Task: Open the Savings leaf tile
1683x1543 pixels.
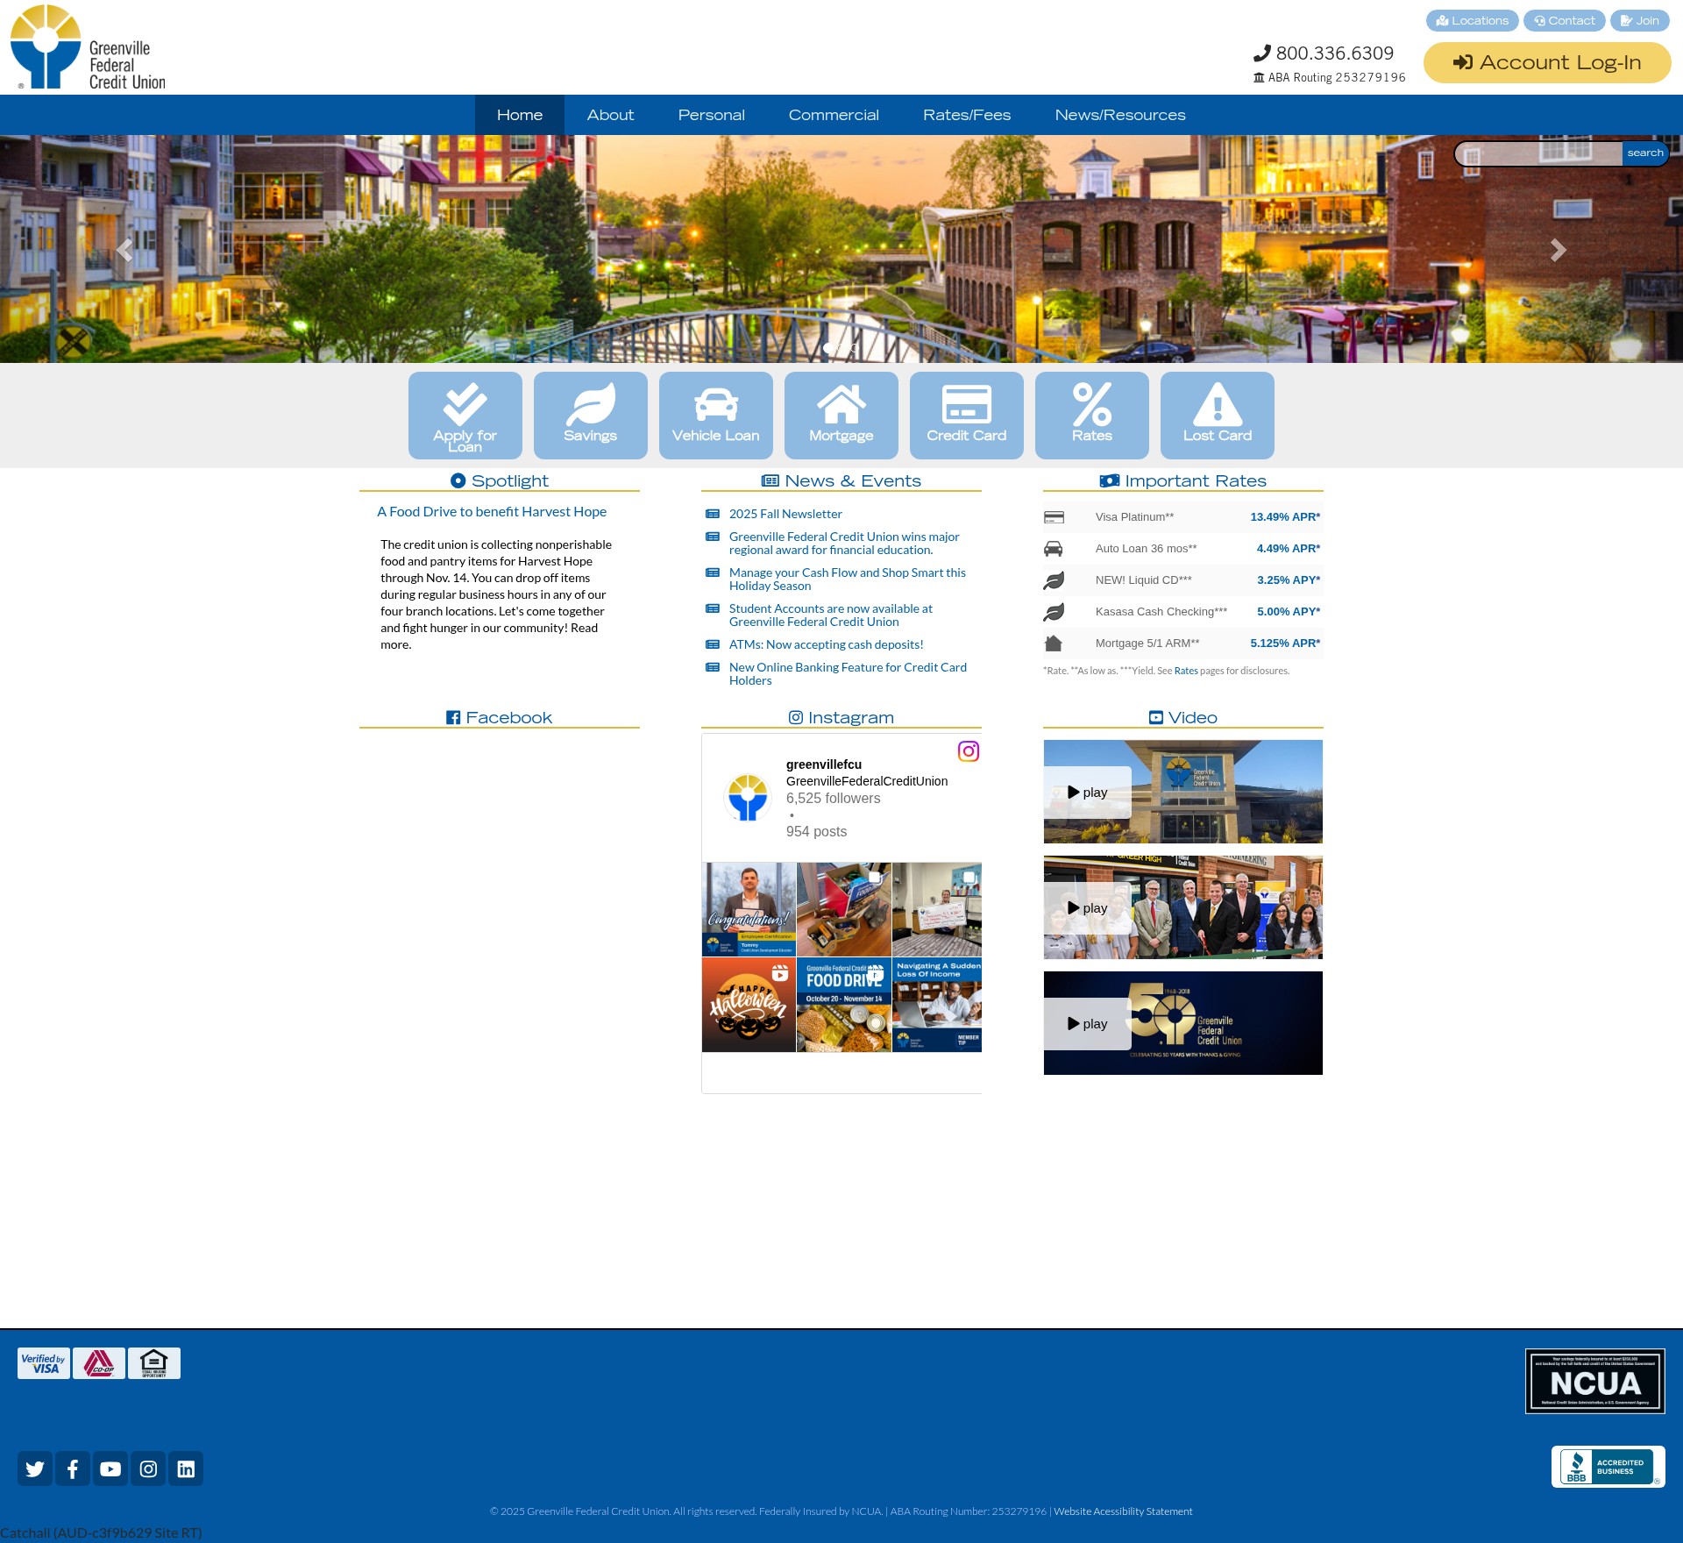Action: coord(590,415)
